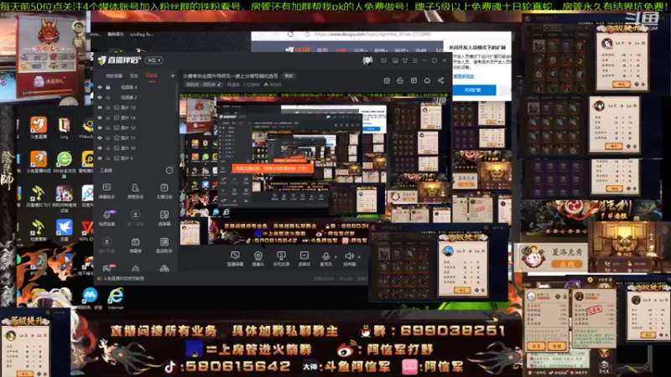Open bell notification icon in 直播伴侣
671x377 pixels.
click(427, 80)
